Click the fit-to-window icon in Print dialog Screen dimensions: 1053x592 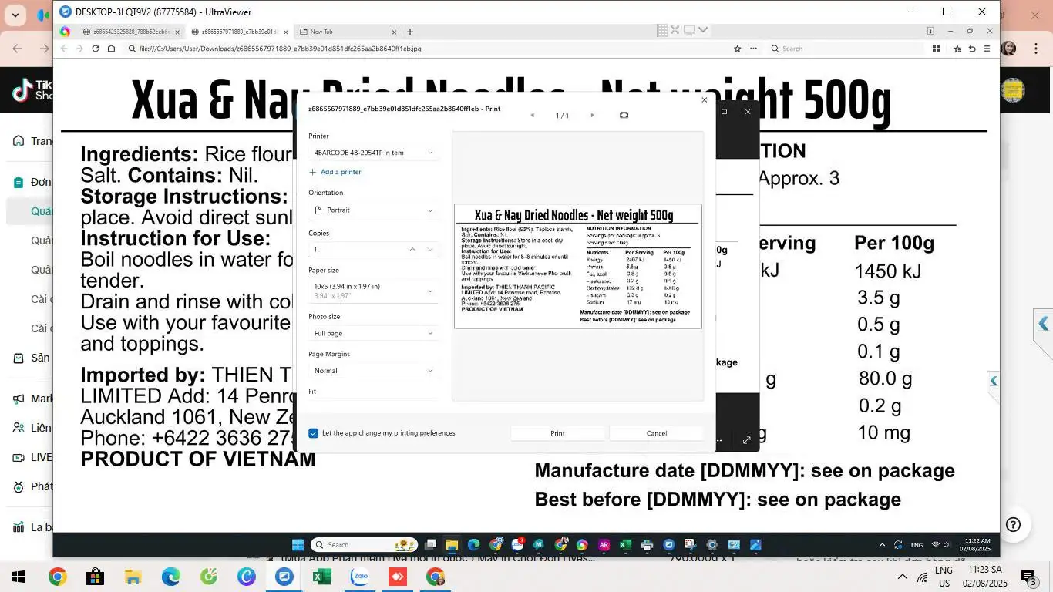click(624, 115)
